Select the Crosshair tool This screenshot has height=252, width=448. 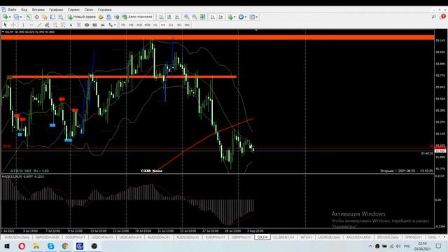[13, 25]
